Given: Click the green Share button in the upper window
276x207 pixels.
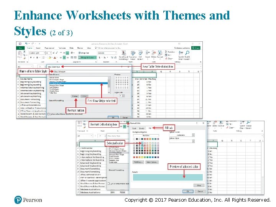Looking at the screenshot, I should pyautogui.click(x=196, y=48).
